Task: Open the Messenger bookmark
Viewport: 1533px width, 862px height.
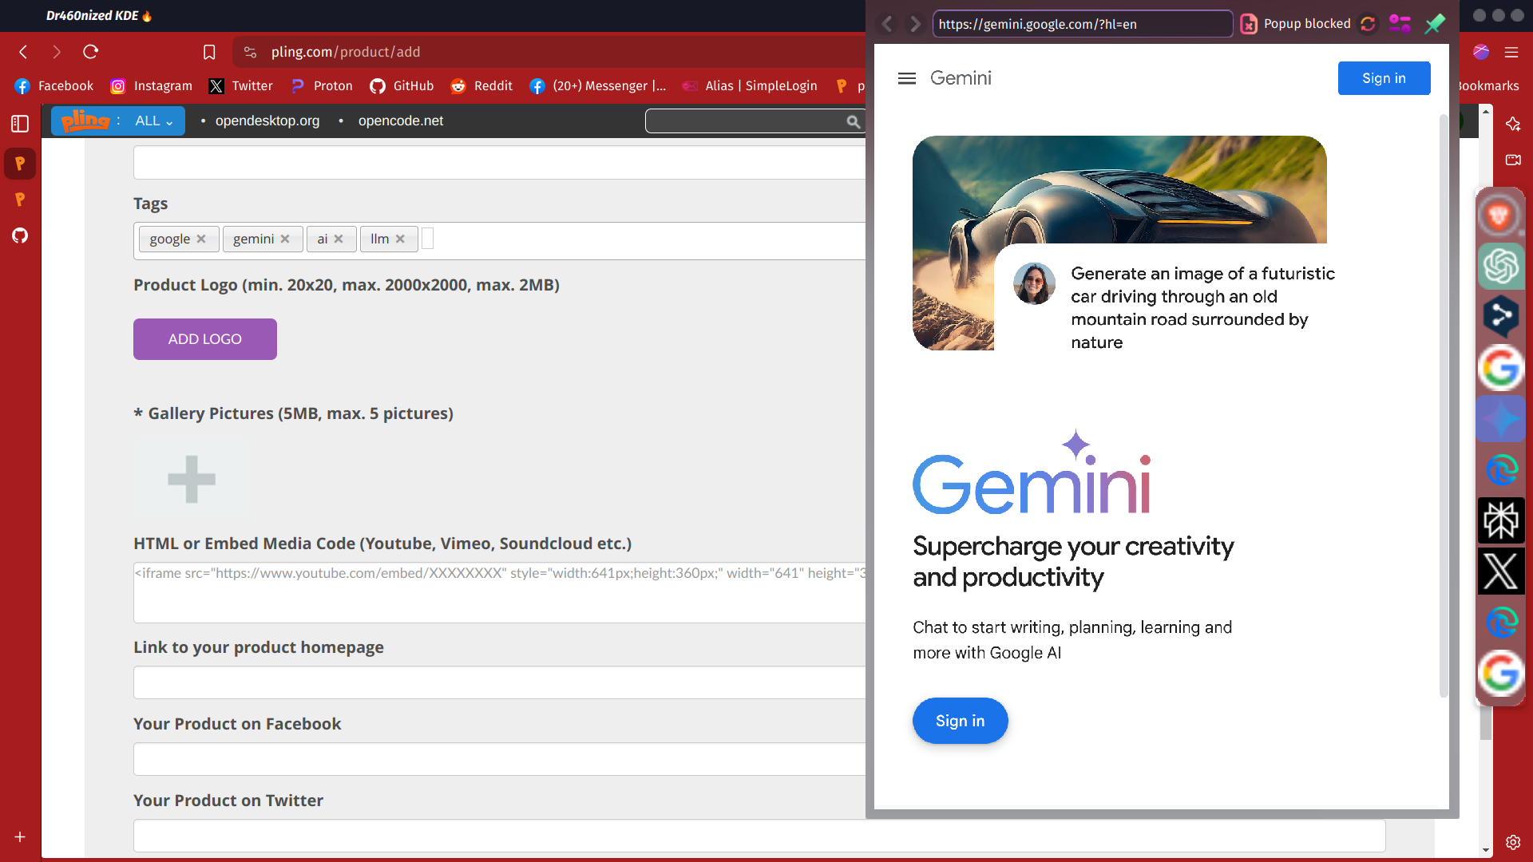Action: point(598,85)
